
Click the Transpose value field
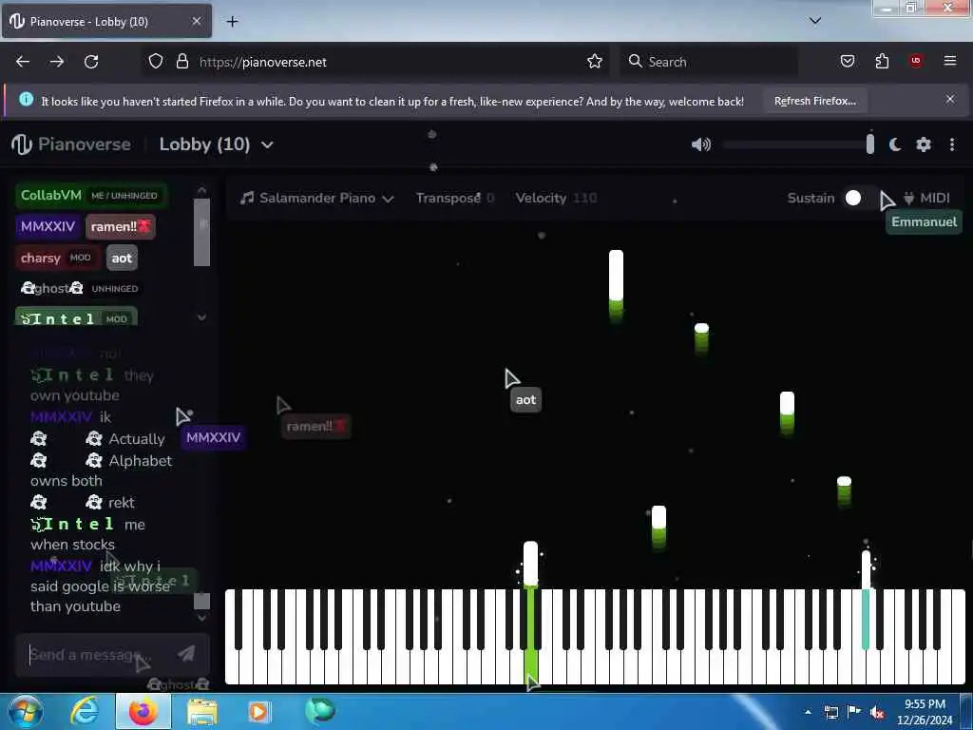click(490, 198)
